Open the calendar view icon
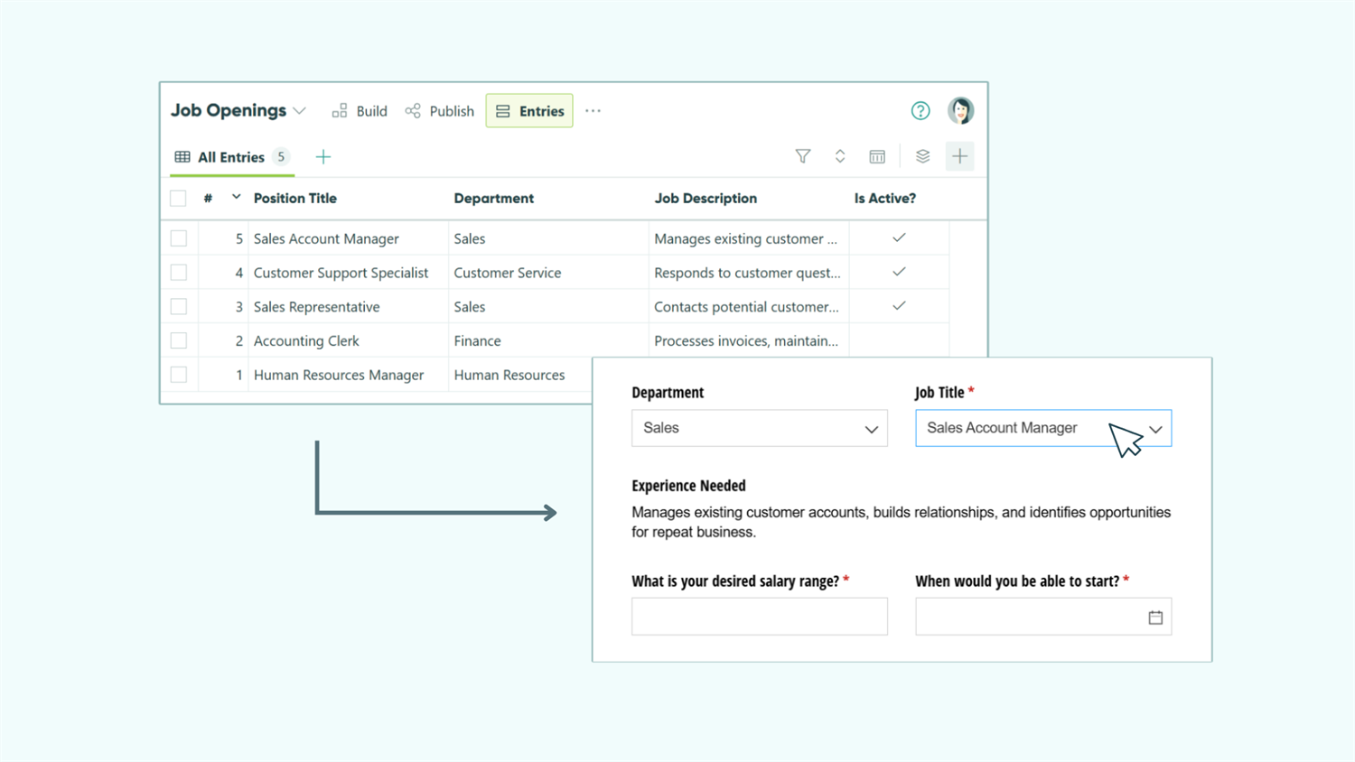The height and width of the screenshot is (762, 1355). click(x=876, y=155)
